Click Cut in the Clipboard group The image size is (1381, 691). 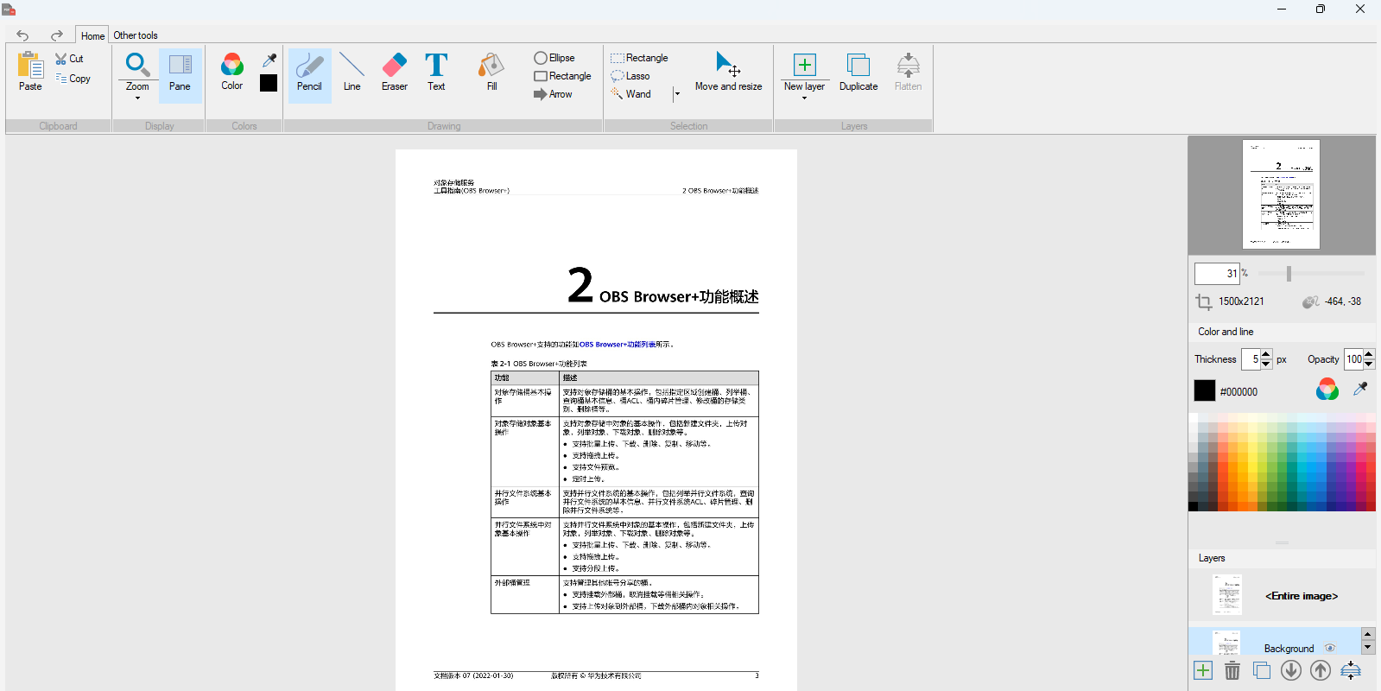(x=70, y=59)
